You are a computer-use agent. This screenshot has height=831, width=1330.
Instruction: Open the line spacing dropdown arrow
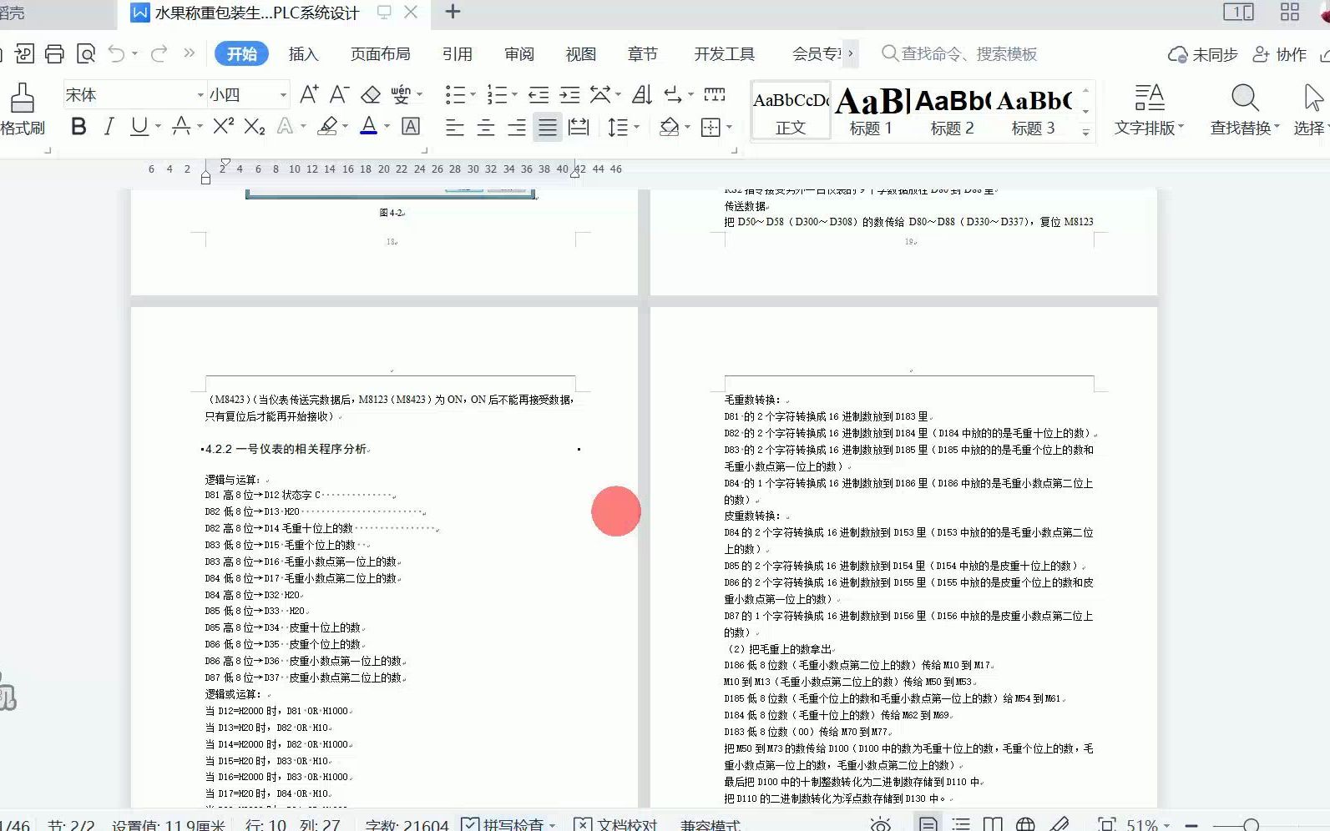tap(636, 127)
